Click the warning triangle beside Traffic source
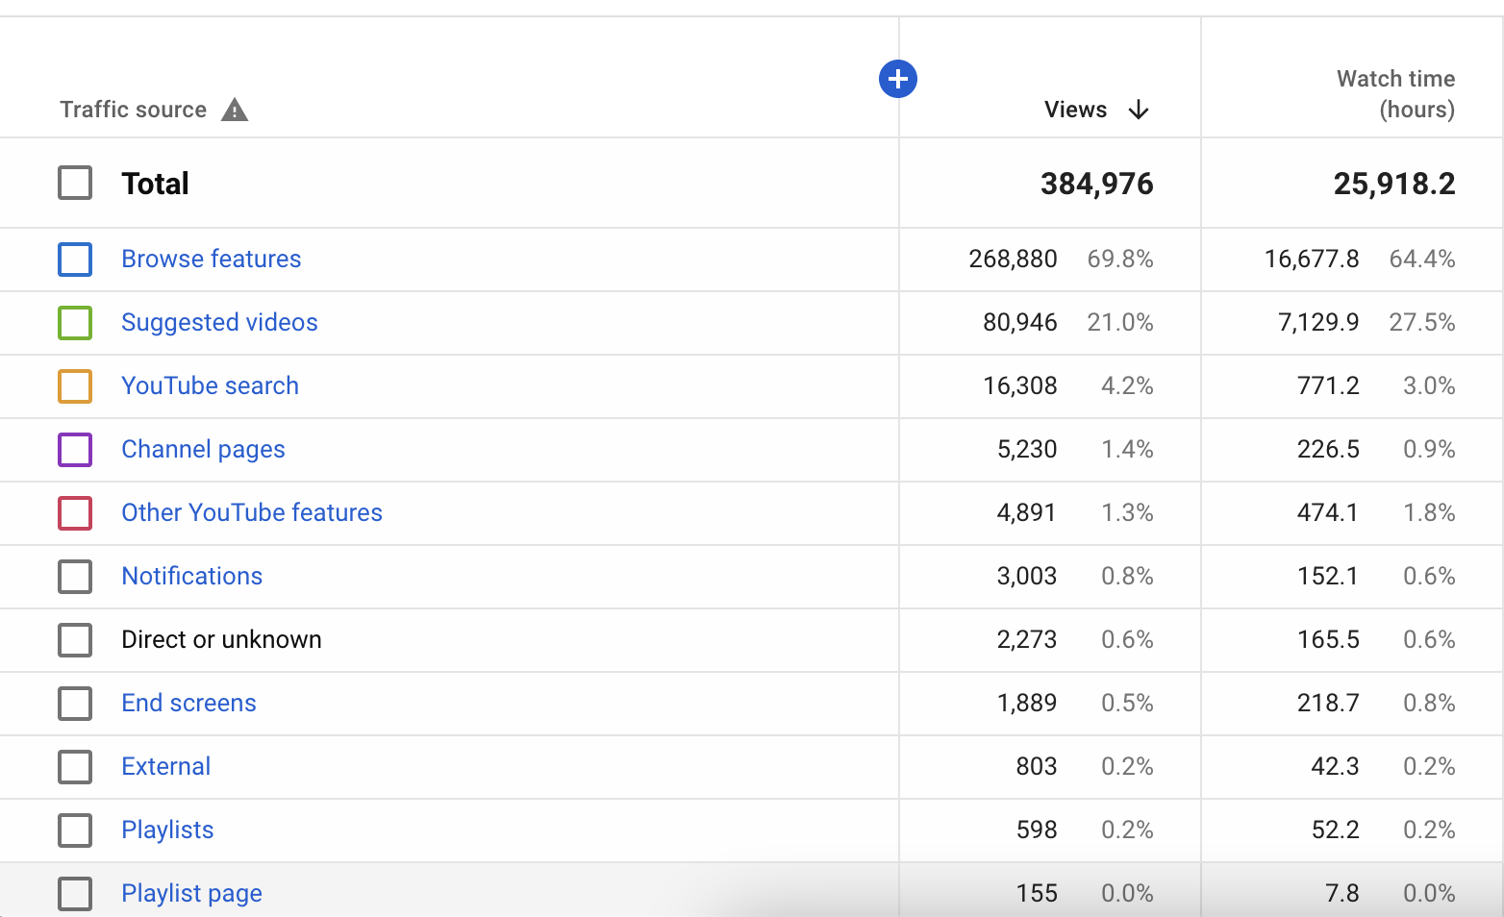The image size is (1504, 917). [235, 110]
